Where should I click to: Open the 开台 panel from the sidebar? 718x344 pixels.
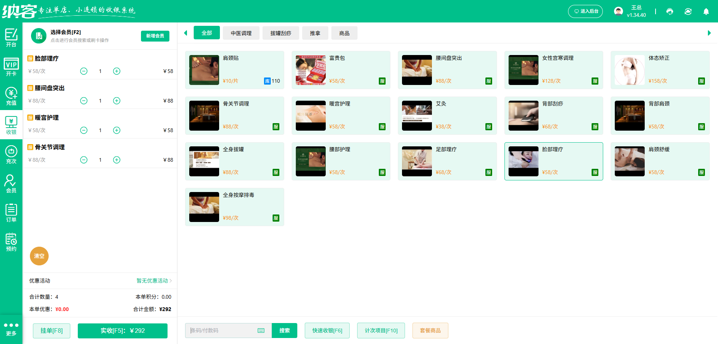click(x=11, y=37)
